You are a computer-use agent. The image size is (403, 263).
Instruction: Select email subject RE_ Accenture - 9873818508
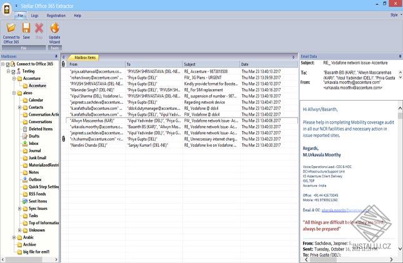point(182,71)
